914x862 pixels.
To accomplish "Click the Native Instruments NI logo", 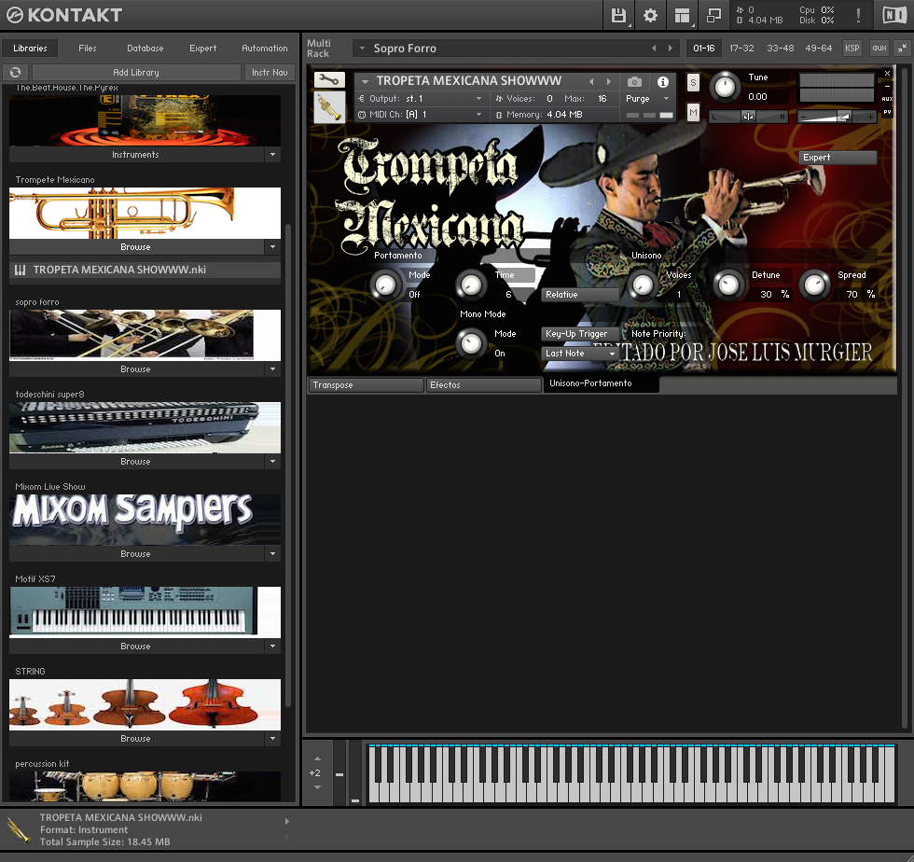I will (894, 15).
